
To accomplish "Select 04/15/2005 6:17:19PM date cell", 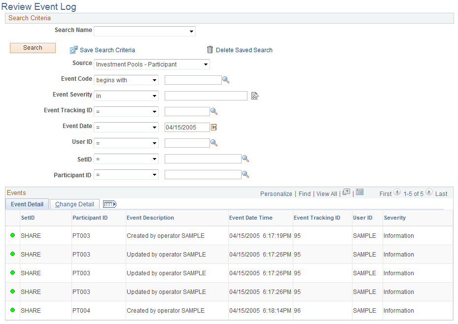I will pyautogui.click(x=260, y=236).
